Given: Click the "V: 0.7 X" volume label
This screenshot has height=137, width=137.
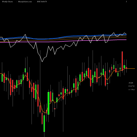Looking at the screenshot, I should pyautogui.click(x=132, y=86).
